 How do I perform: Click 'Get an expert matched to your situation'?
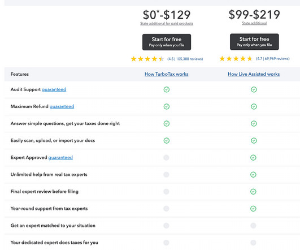coord(53,226)
